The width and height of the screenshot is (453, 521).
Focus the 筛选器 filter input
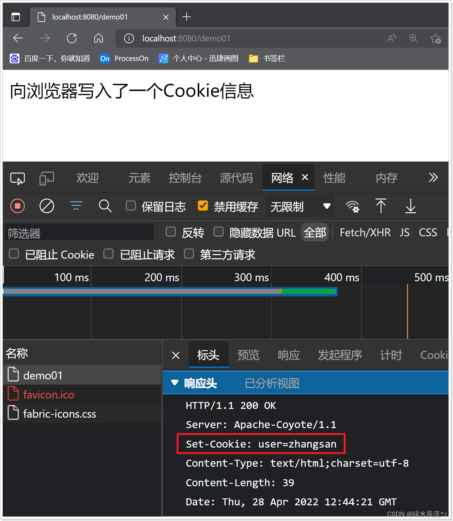click(x=79, y=232)
